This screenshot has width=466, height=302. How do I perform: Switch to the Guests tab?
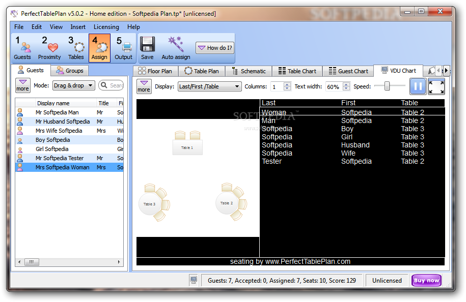pos(31,70)
